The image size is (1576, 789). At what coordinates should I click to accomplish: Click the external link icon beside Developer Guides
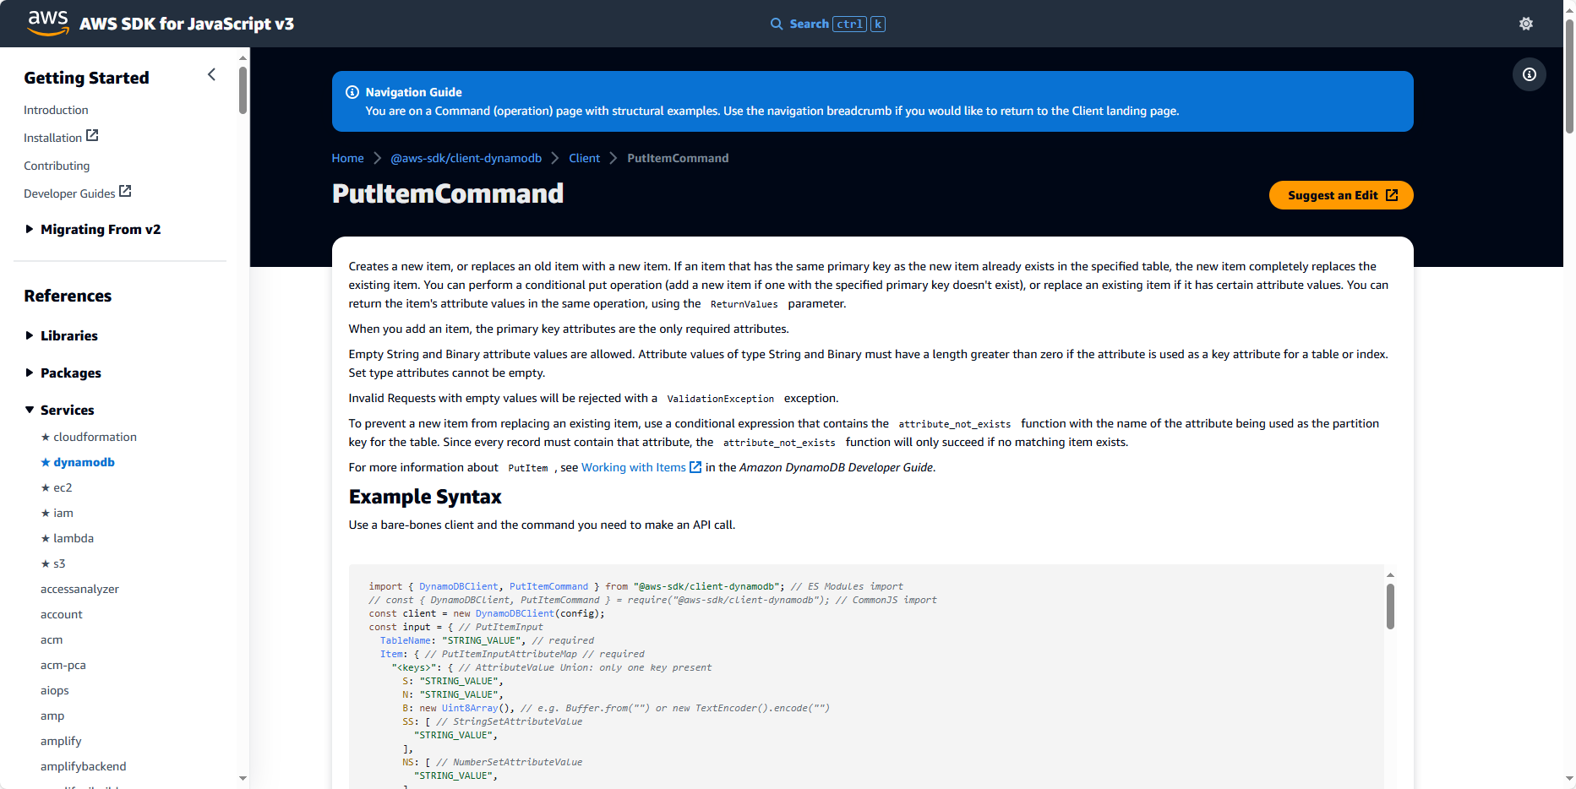[125, 192]
